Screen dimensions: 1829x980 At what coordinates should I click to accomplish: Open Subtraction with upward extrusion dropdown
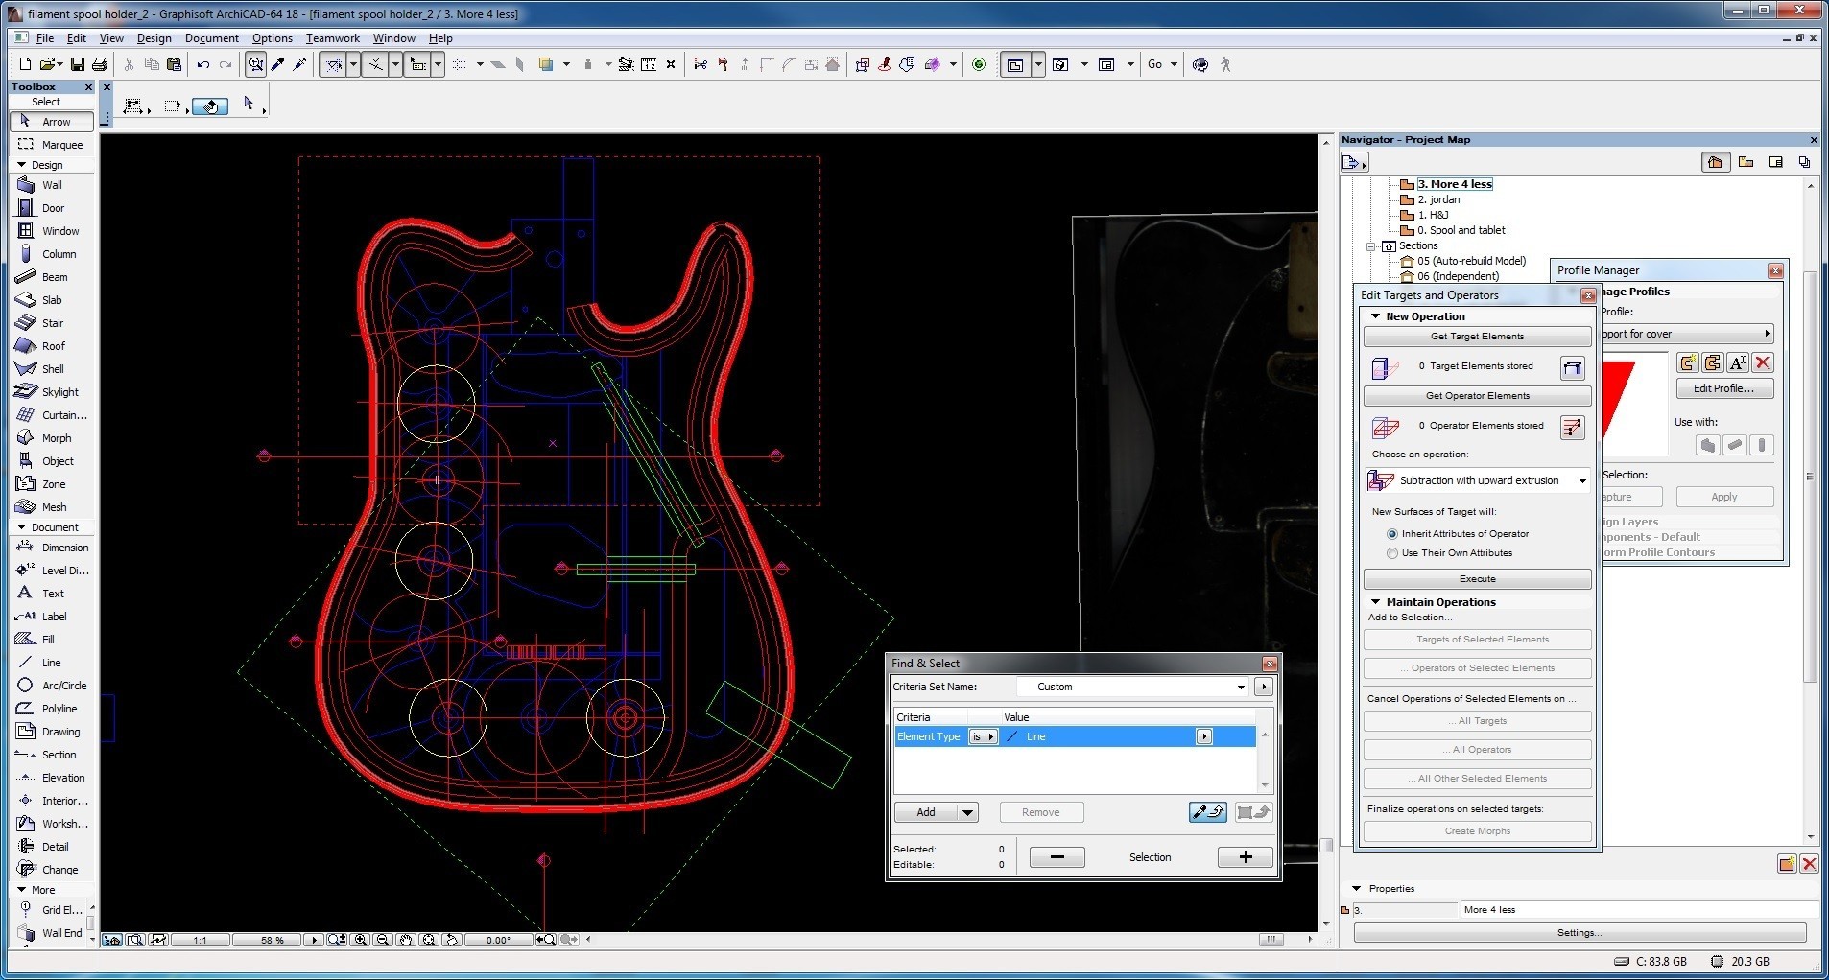click(1479, 480)
